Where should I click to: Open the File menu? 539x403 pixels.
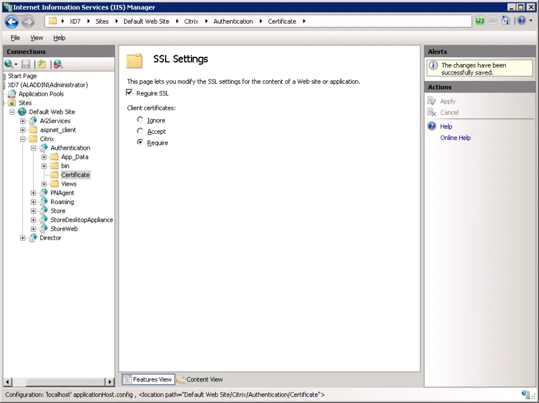[x=15, y=38]
